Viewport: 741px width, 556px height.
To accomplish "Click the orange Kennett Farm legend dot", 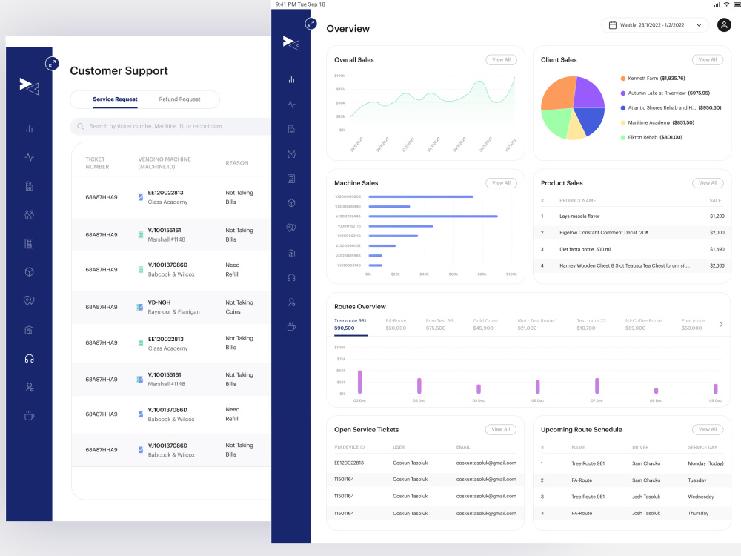I will coord(623,79).
